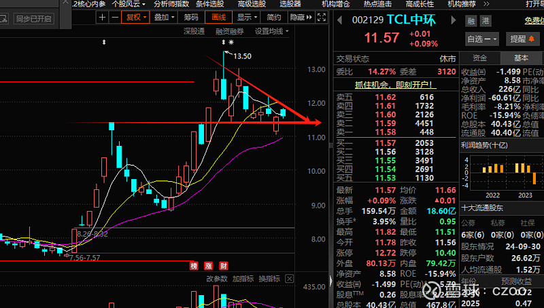This screenshot has height=308, width=544.
Task: Open the 设置均线 dropdown
Action: coord(271,31)
